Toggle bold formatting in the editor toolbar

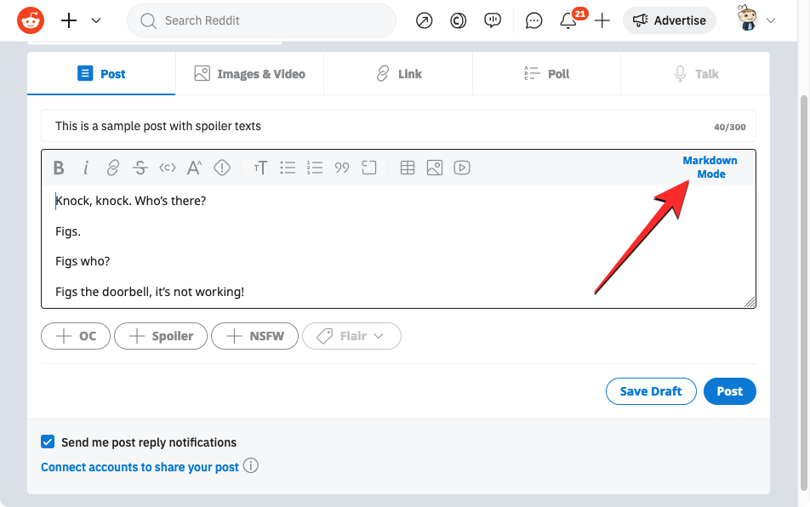[59, 168]
